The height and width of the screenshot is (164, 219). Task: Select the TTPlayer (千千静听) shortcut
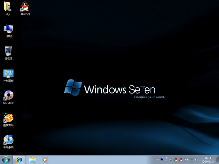coord(8,142)
